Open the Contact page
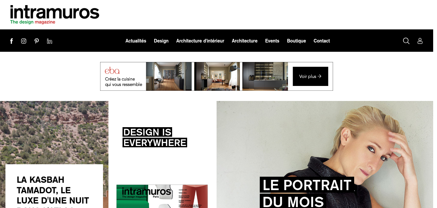 click(322, 41)
